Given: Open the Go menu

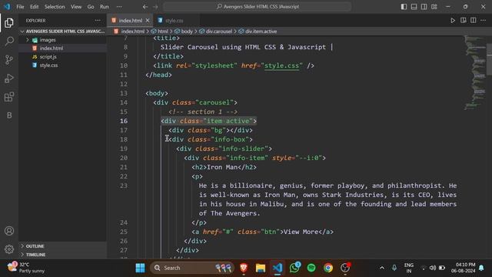Looking at the screenshot, I should (x=91, y=7).
